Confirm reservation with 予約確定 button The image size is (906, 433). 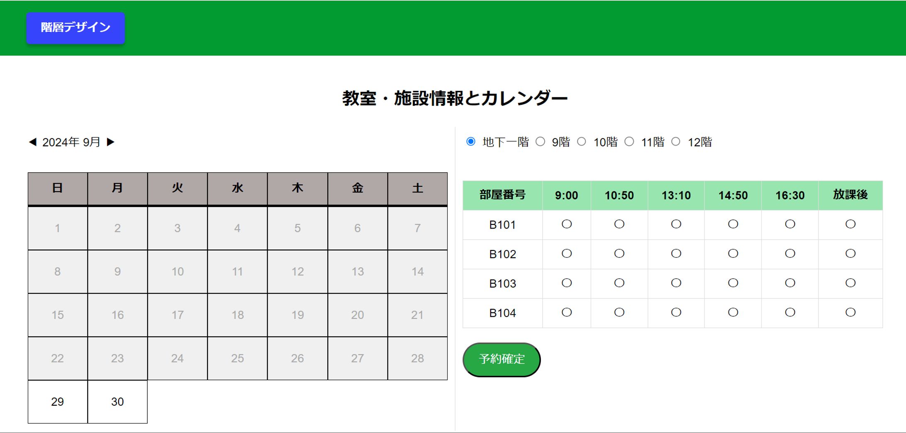pos(502,359)
